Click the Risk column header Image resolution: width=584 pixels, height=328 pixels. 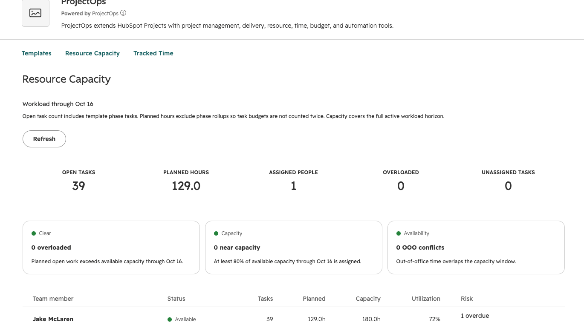[467, 299]
